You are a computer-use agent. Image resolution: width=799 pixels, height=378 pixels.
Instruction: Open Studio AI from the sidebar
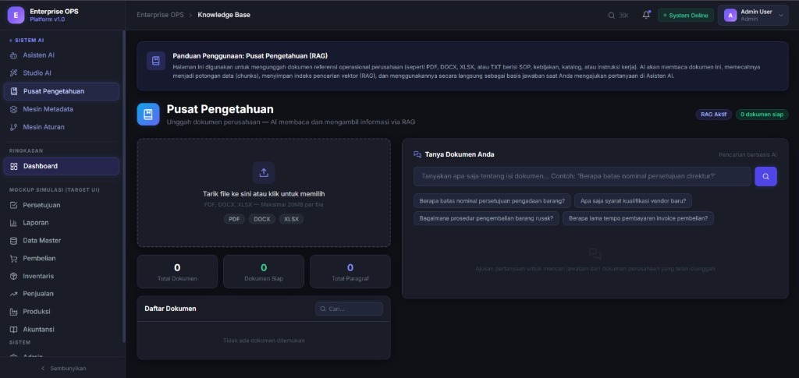point(61,73)
